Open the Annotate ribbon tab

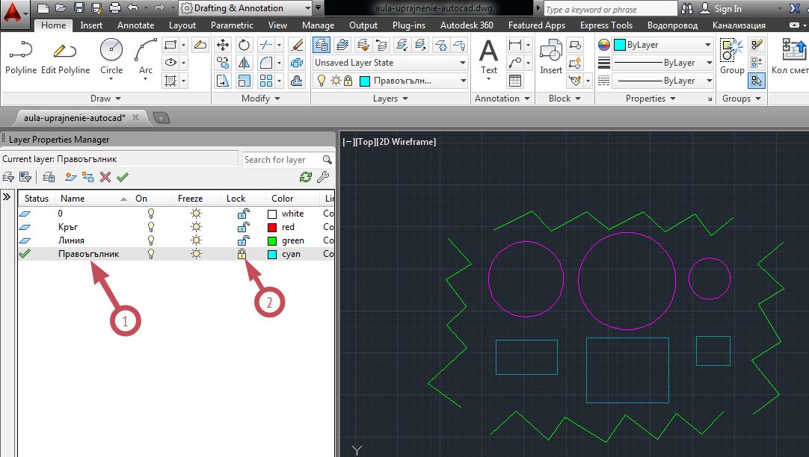[135, 25]
